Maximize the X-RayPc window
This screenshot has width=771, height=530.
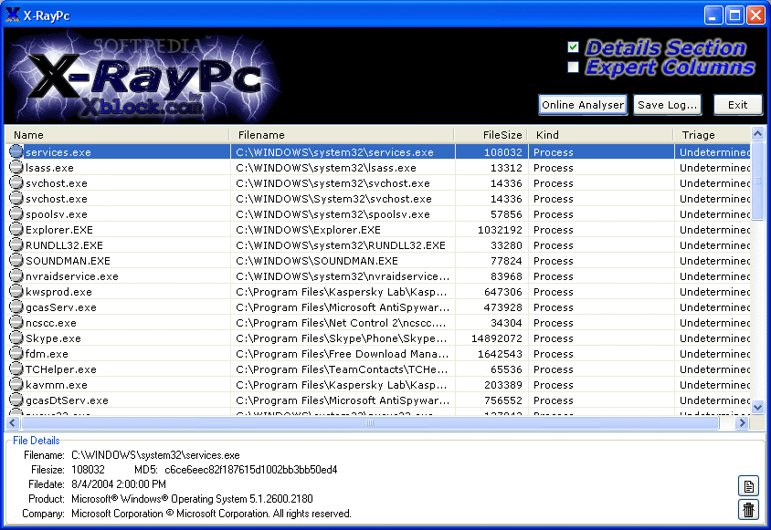tap(734, 16)
